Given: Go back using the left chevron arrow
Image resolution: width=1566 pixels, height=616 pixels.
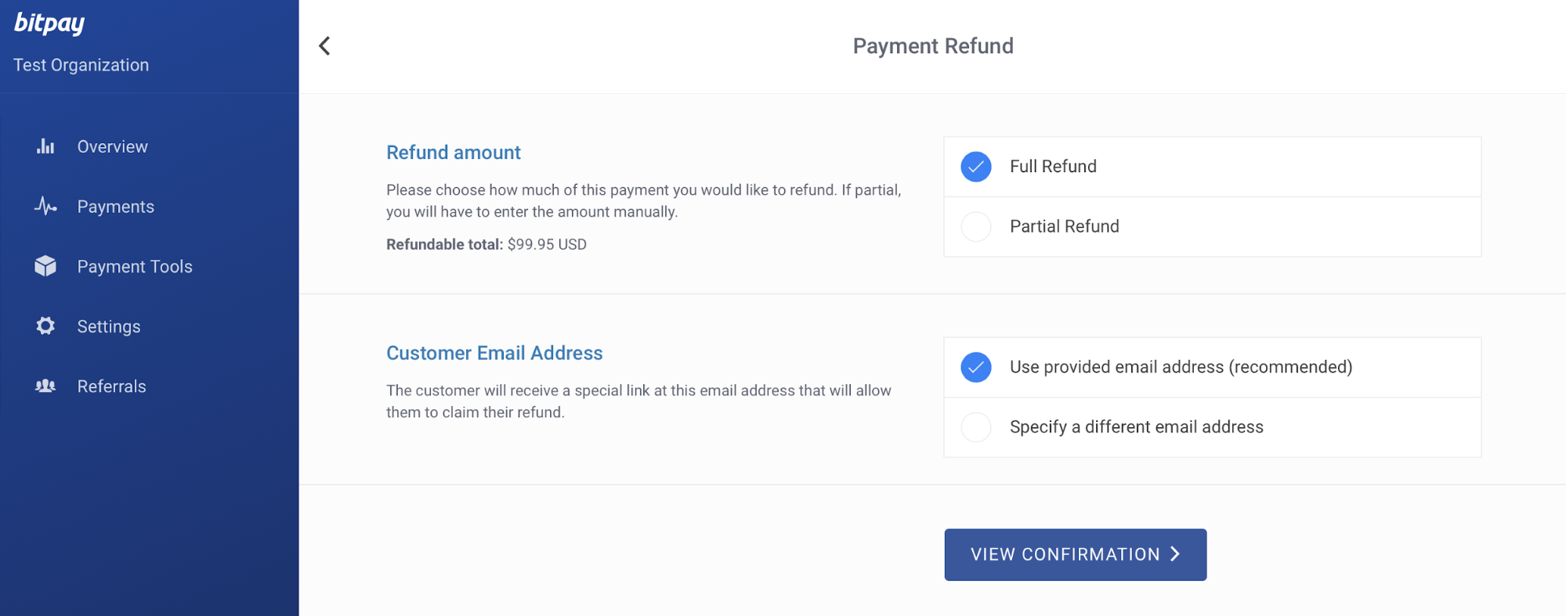Looking at the screenshot, I should coord(324,46).
